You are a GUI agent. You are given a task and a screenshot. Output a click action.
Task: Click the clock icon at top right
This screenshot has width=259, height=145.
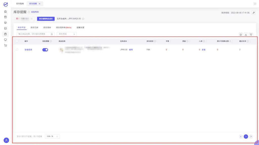(x=255, y=4)
